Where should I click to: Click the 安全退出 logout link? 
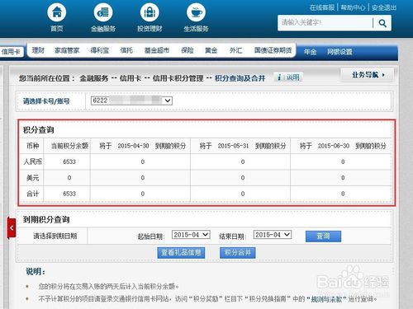384,7
